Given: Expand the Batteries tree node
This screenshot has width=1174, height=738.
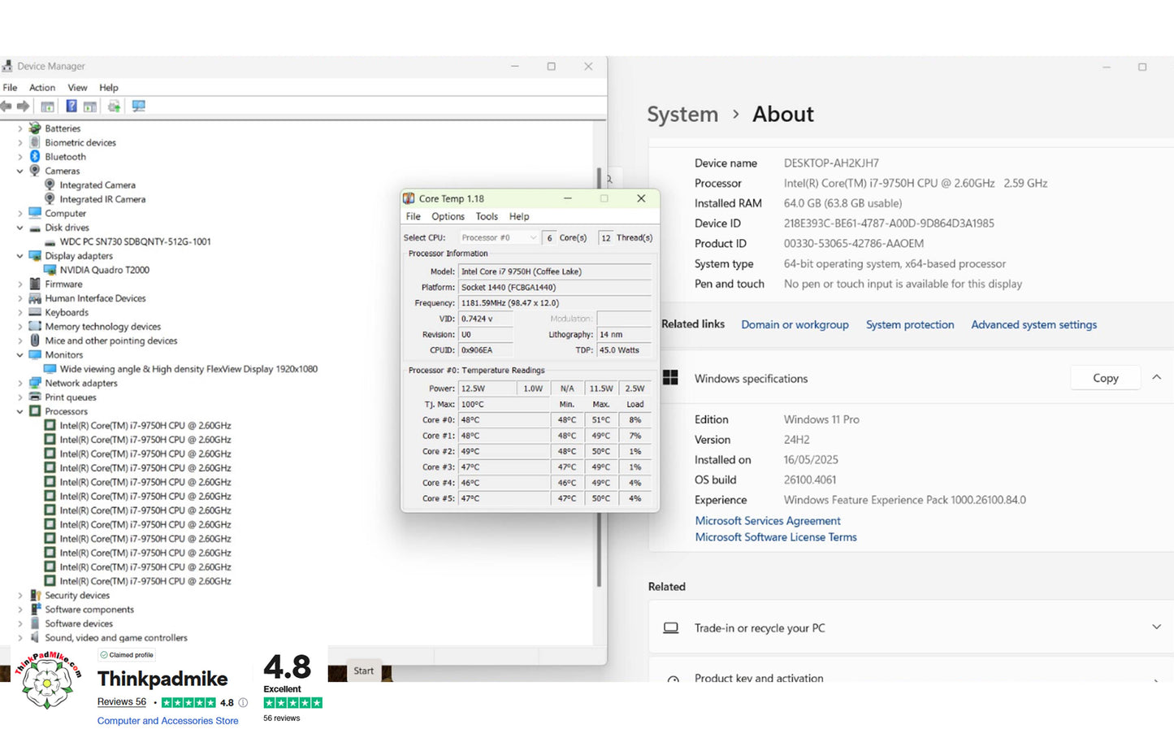Looking at the screenshot, I should pyautogui.click(x=20, y=128).
